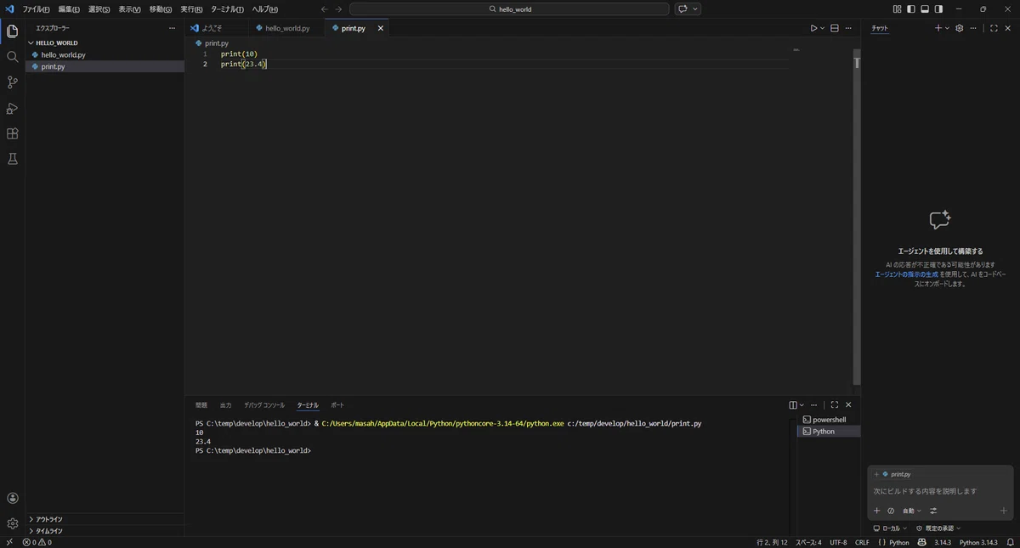Maximize the terminal panel size

pyautogui.click(x=835, y=405)
